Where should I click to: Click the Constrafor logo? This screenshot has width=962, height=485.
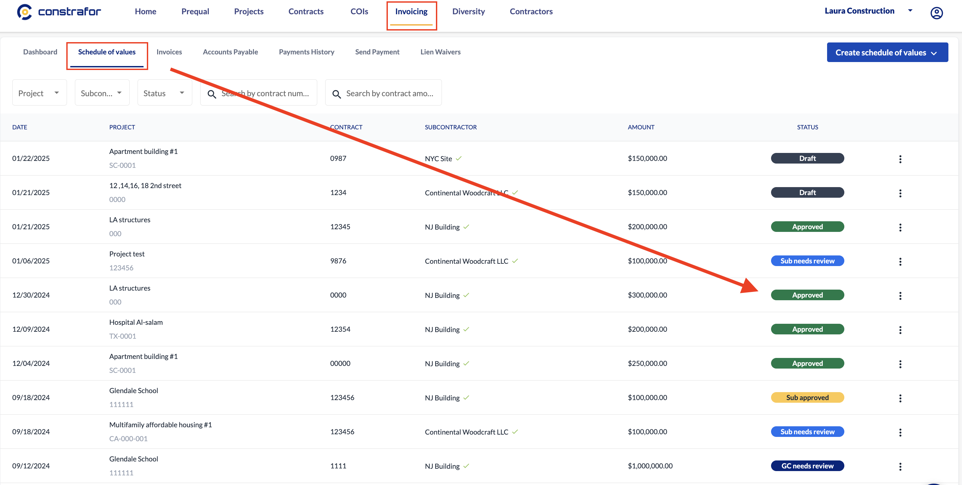pos(59,12)
